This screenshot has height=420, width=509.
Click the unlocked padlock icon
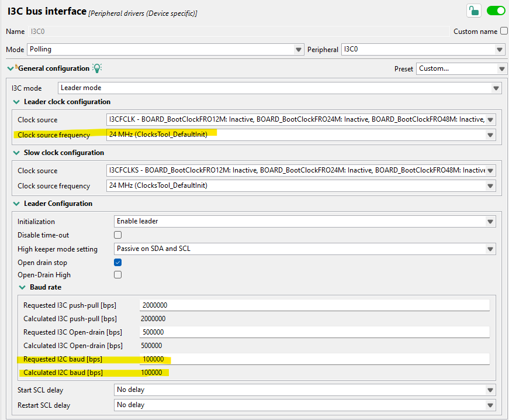[x=474, y=11]
